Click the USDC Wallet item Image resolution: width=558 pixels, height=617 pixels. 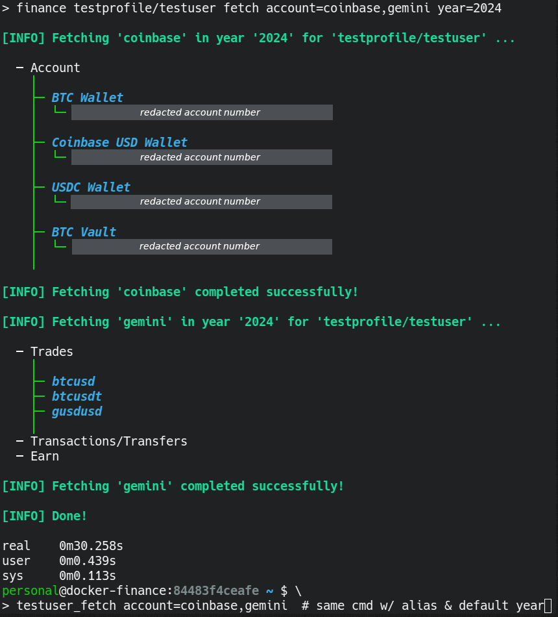click(x=91, y=187)
